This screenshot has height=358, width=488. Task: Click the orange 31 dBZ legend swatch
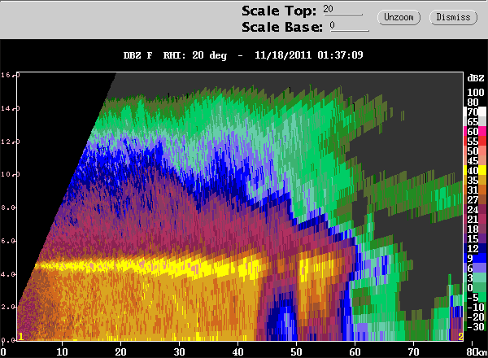tap(475, 190)
